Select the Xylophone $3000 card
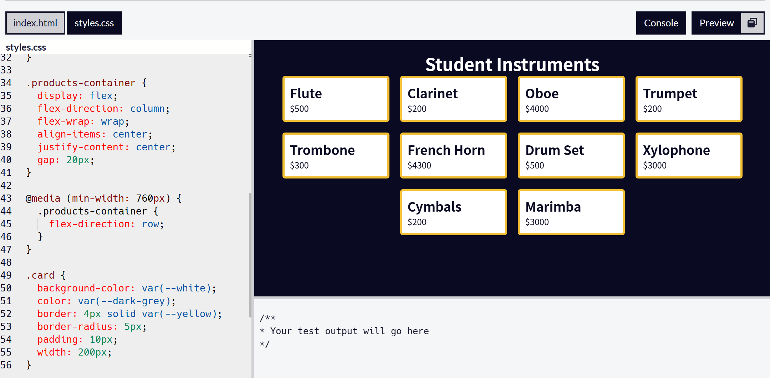 [x=688, y=155]
